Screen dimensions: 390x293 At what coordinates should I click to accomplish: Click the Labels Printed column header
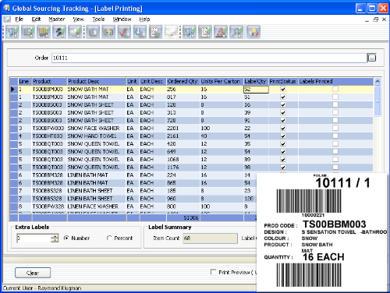335,81
